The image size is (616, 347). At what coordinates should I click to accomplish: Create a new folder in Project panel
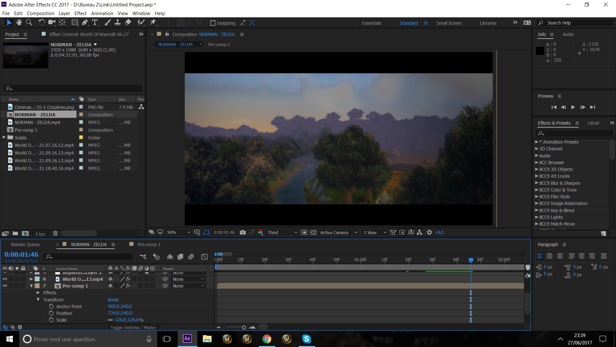pyautogui.click(x=15, y=234)
